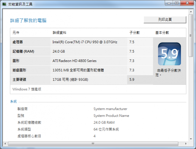Click the processor subscore 7.5
Viewport: 196px width, 149px height.
coord(132,42)
